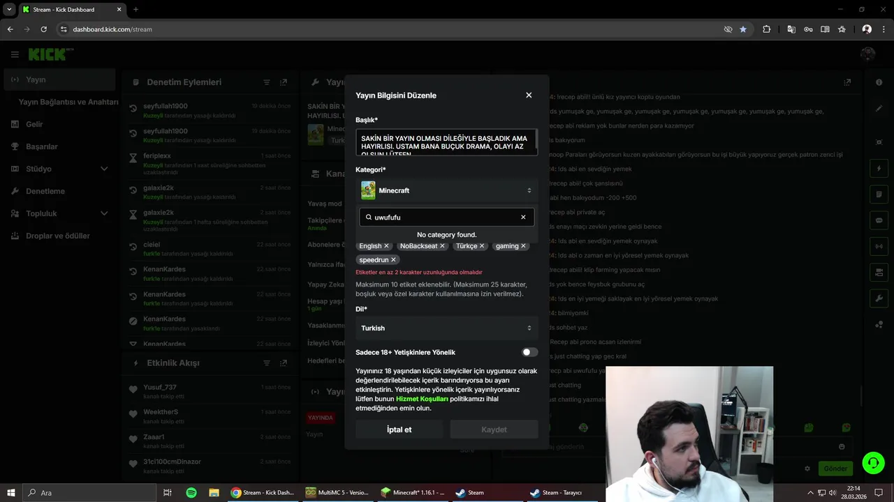The height and width of the screenshot is (502, 894).
Task: Open the Hizmet Koşulları link
Action: (422, 399)
